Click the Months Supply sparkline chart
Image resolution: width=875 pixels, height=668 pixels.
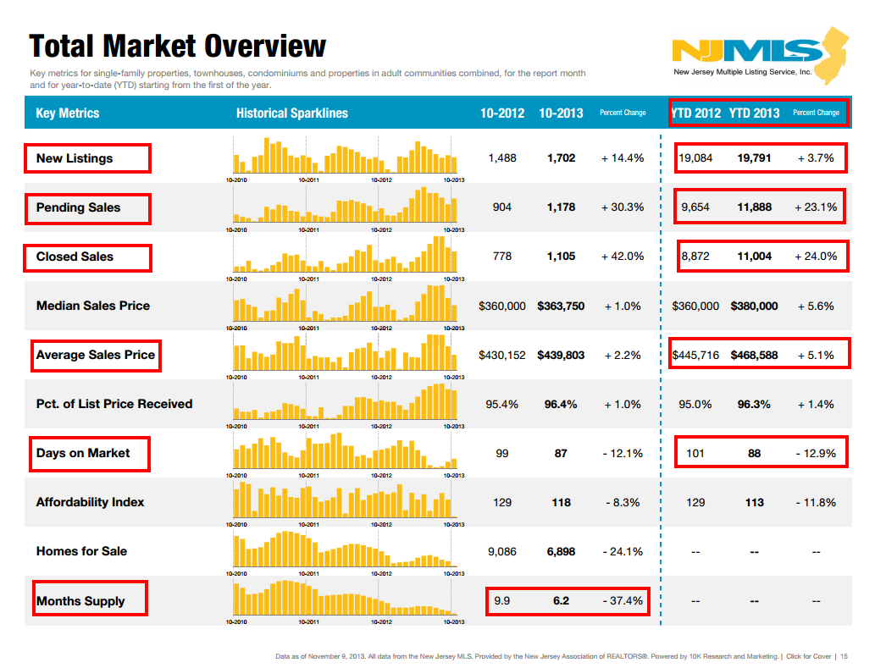tap(345, 599)
